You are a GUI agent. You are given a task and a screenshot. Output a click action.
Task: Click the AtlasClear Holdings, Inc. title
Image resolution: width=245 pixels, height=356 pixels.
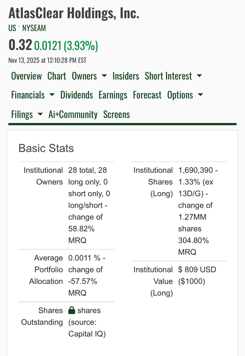coord(74,13)
